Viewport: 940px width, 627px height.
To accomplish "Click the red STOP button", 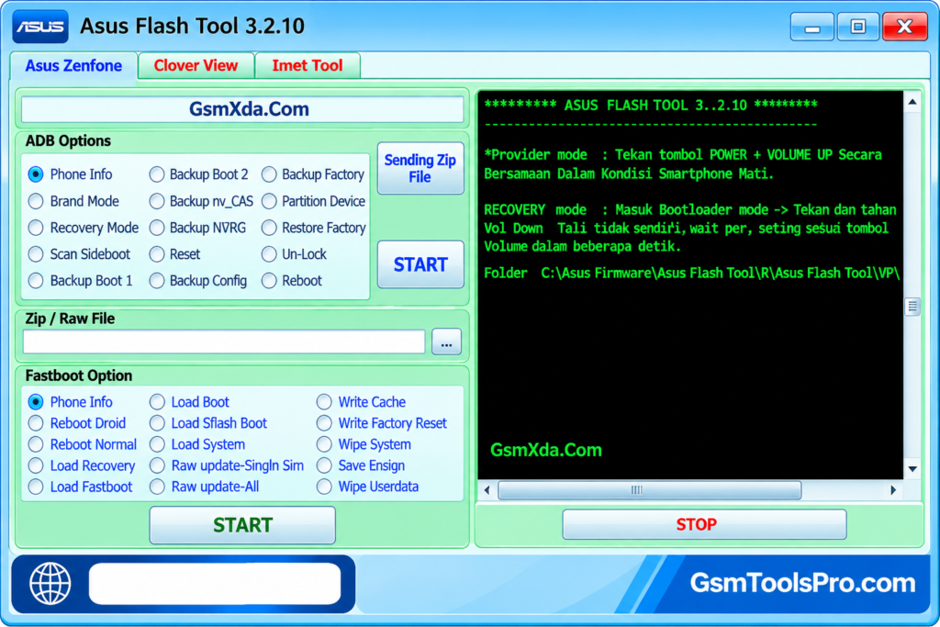I will click(x=704, y=524).
